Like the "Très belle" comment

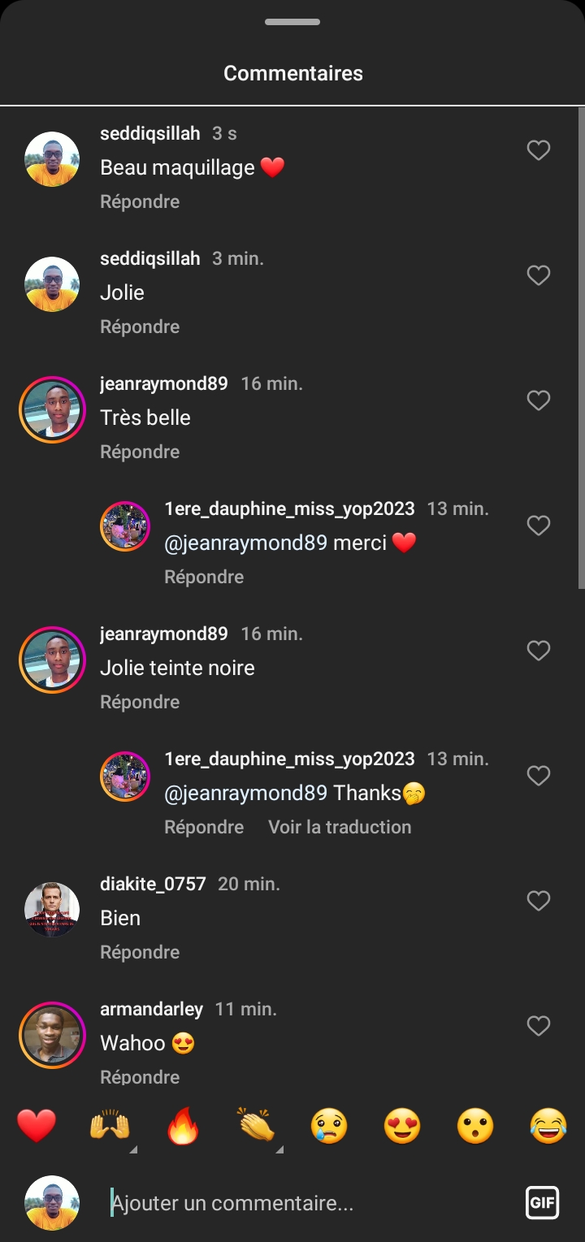(x=539, y=400)
